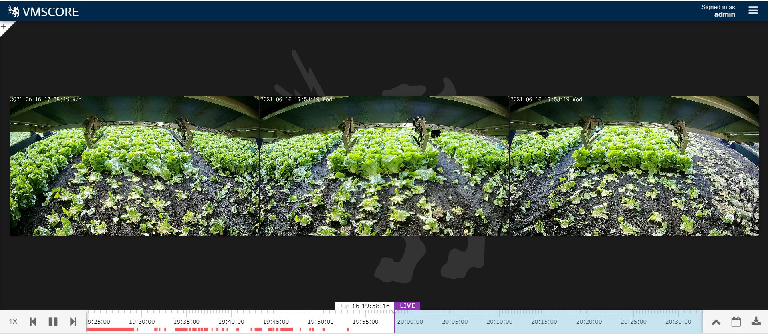Image resolution: width=768 pixels, height=334 pixels.
Task: Click the purple playhead cursor line
Action: pyautogui.click(x=394, y=322)
